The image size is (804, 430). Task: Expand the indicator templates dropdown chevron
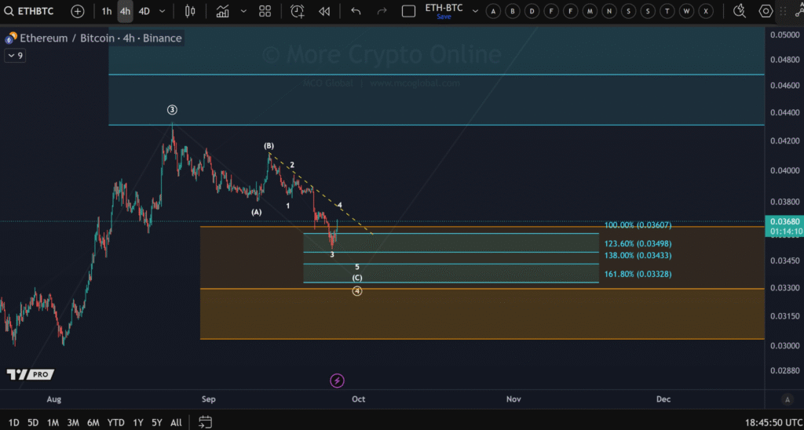click(243, 11)
